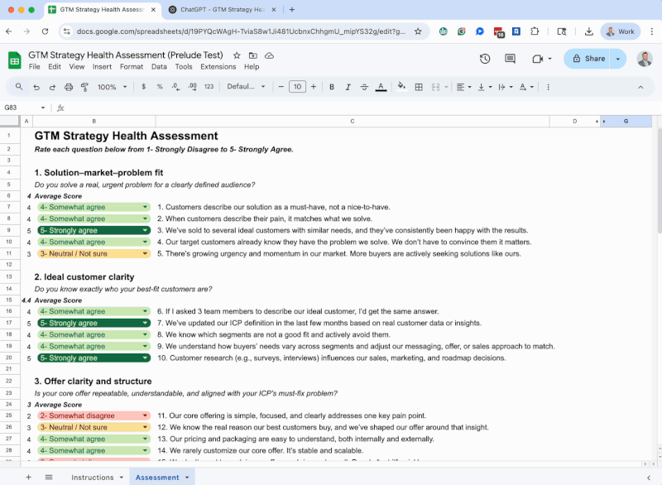Print the spreadsheet using printer icon
The width and height of the screenshot is (662, 485).
click(69, 87)
